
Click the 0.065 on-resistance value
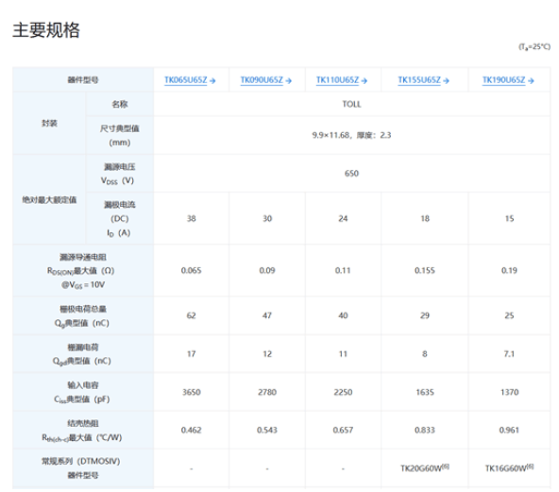tap(191, 270)
